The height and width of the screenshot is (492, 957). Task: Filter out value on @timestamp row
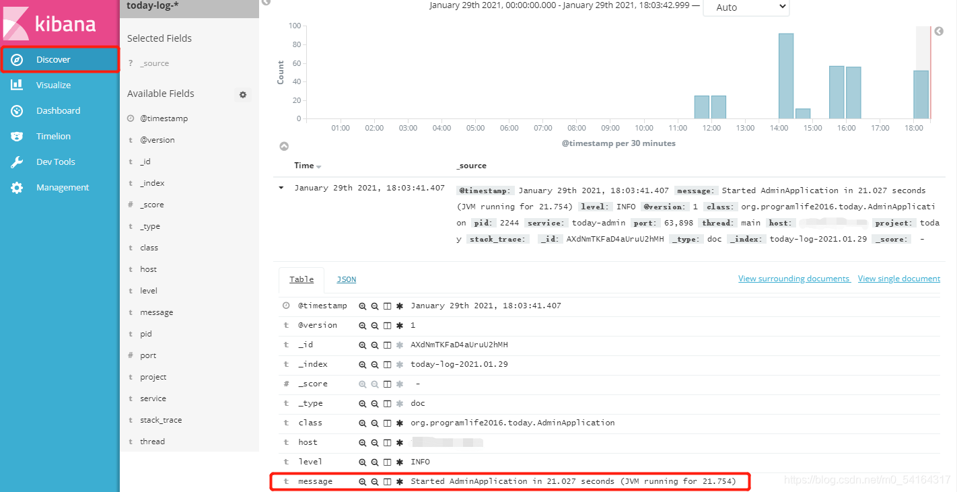click(375, 306)
